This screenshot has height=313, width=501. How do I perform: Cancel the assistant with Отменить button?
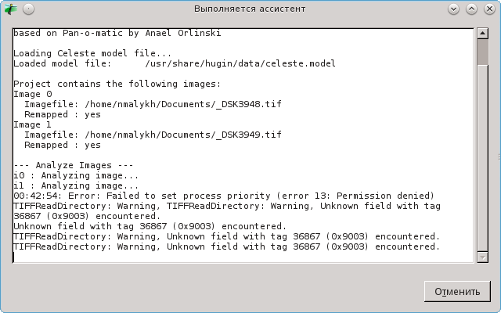click(x=457, y=291)
